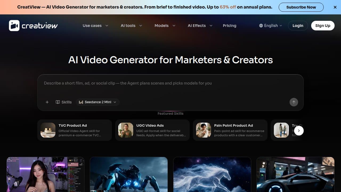Click the AI Video Generator headline
Image resolution: width=341 pixels, height=192 pixels.
170,60
